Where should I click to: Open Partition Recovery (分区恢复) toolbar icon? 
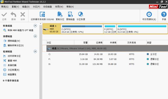tap(81, 16)
